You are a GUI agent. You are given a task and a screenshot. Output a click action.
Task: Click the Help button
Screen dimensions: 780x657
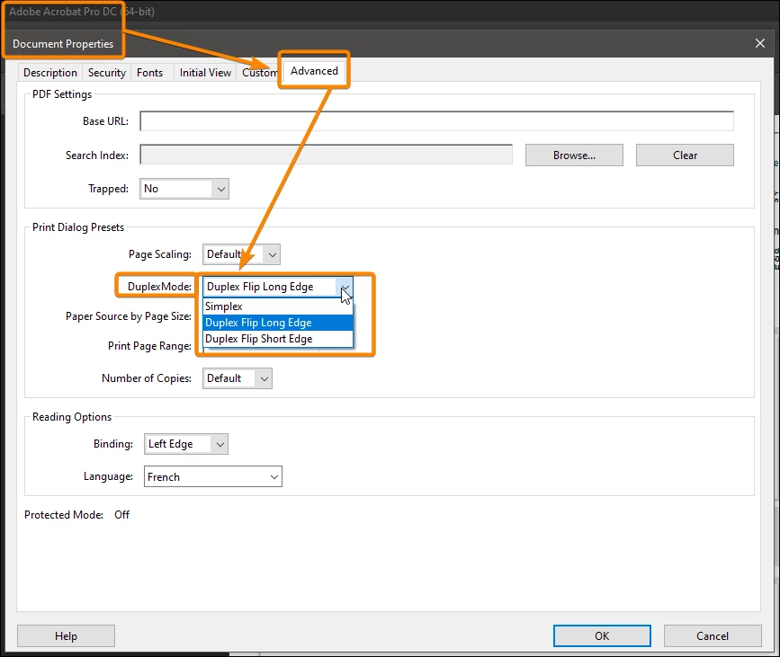67,636
